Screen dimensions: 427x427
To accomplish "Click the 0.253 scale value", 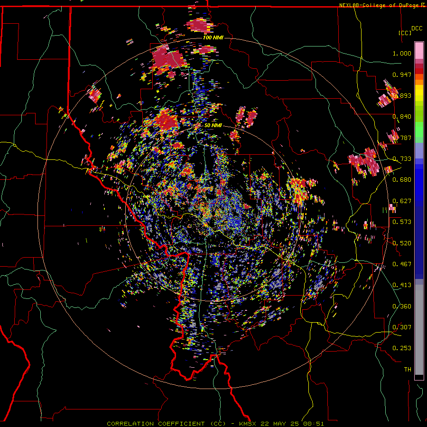I will point(402,348).
